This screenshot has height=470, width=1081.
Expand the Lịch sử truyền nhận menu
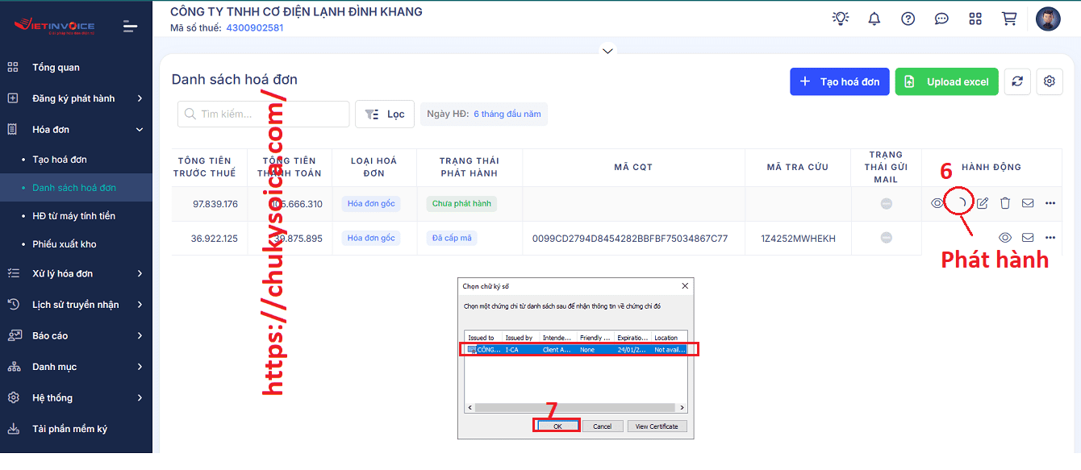pos(76,305)
